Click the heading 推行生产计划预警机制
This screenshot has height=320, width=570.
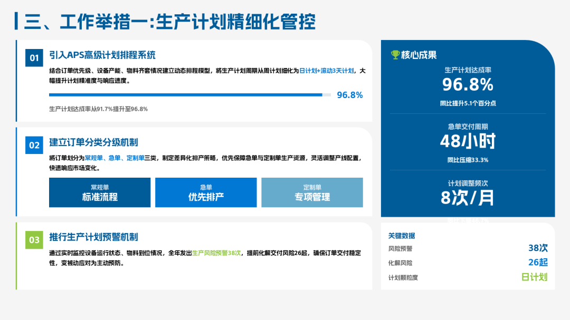coord(93,237)
